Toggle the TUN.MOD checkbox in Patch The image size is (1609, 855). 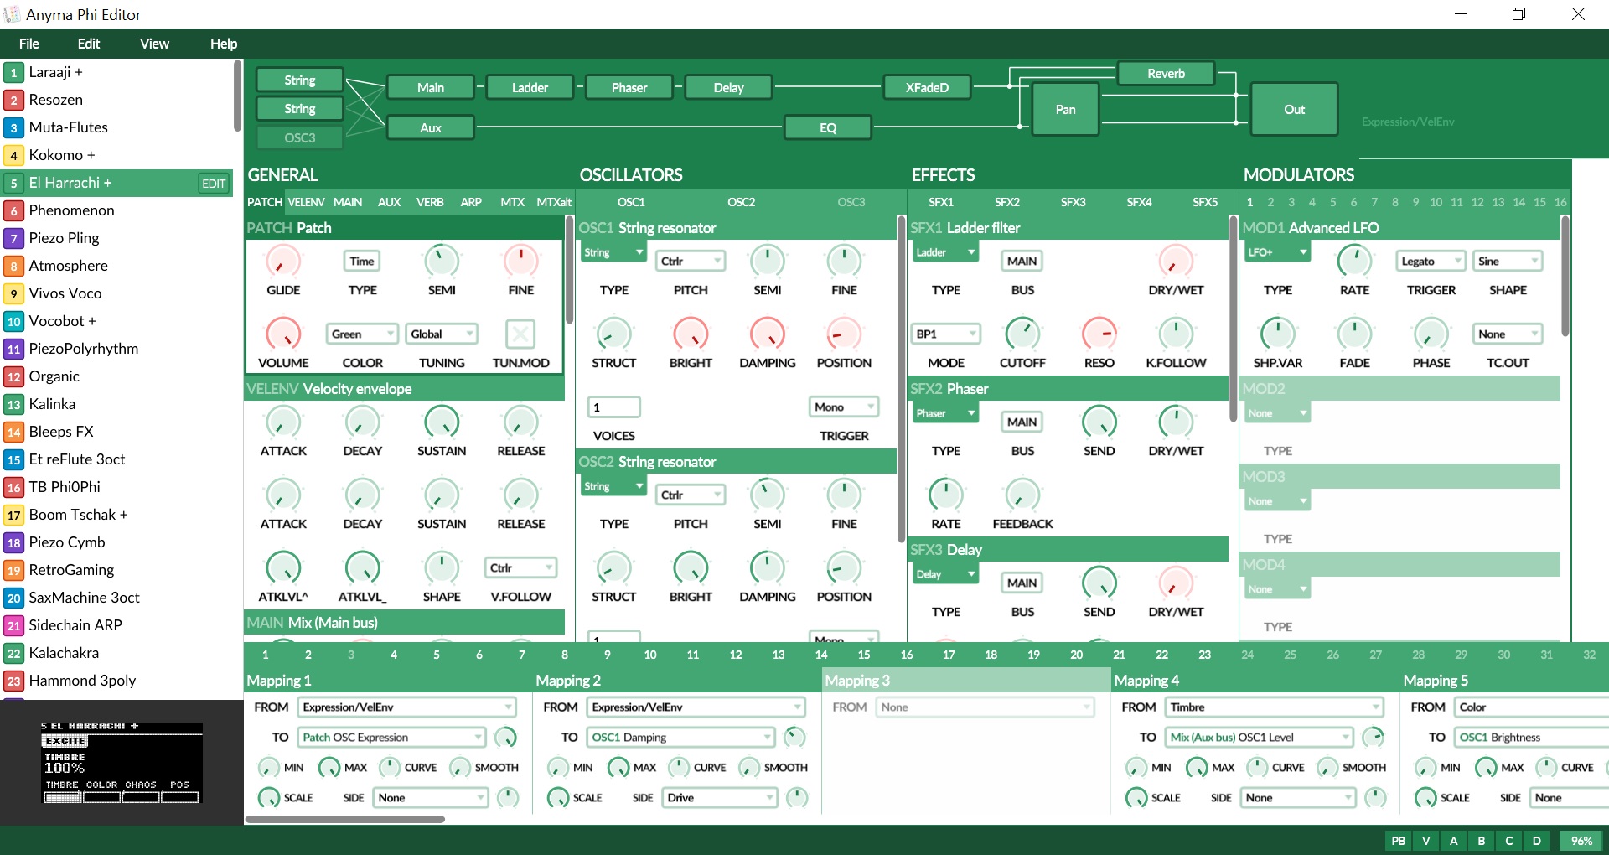(x=520, y=334)
